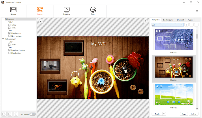
Task: Collapse the Title menu 1 tree node
Action: 3,19
